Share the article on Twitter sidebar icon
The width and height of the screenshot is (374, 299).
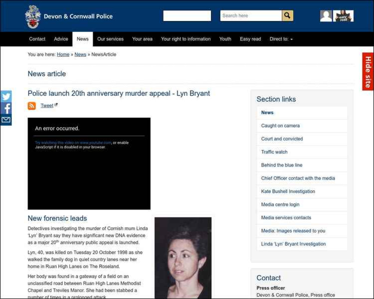(6, 96)
